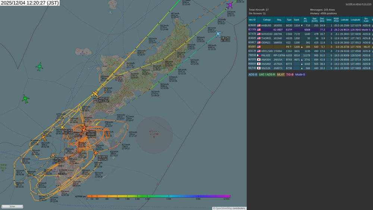Sort table by Reg. column
Image resolution: width=373 pixels, height=210 pixels.
[x=279, y=20]
